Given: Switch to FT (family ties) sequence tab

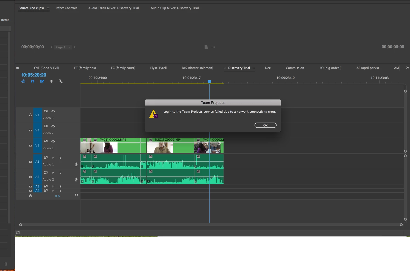Looking at the screenshot, I should pos(85,68).
